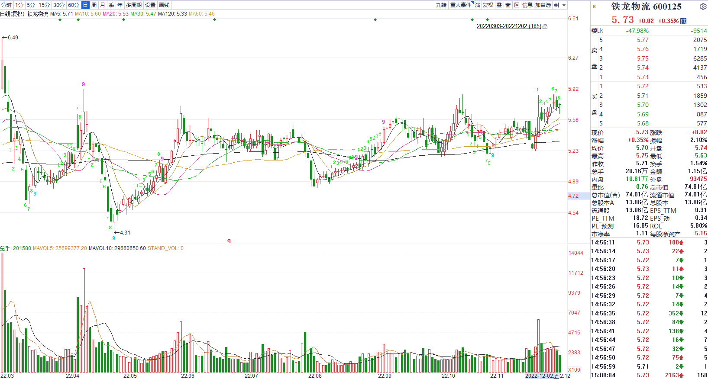708x379 pixels.
Task: Click the 加自选 add to watchlist button
Action: point(543,5)
